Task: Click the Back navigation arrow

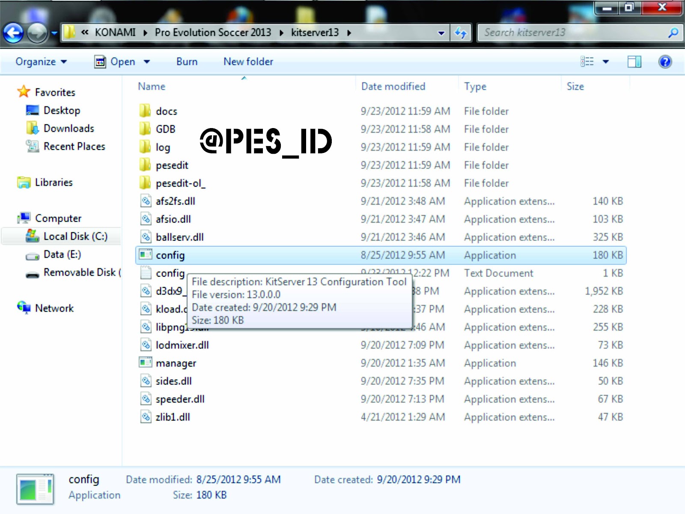Action: point(13,33)
